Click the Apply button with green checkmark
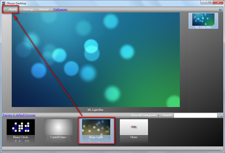Screen dimensions: 225x153 11,9
